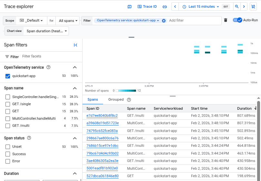Collapse the Span filters panel
Screen dimensions: 261x181
(x=75, y=45)
